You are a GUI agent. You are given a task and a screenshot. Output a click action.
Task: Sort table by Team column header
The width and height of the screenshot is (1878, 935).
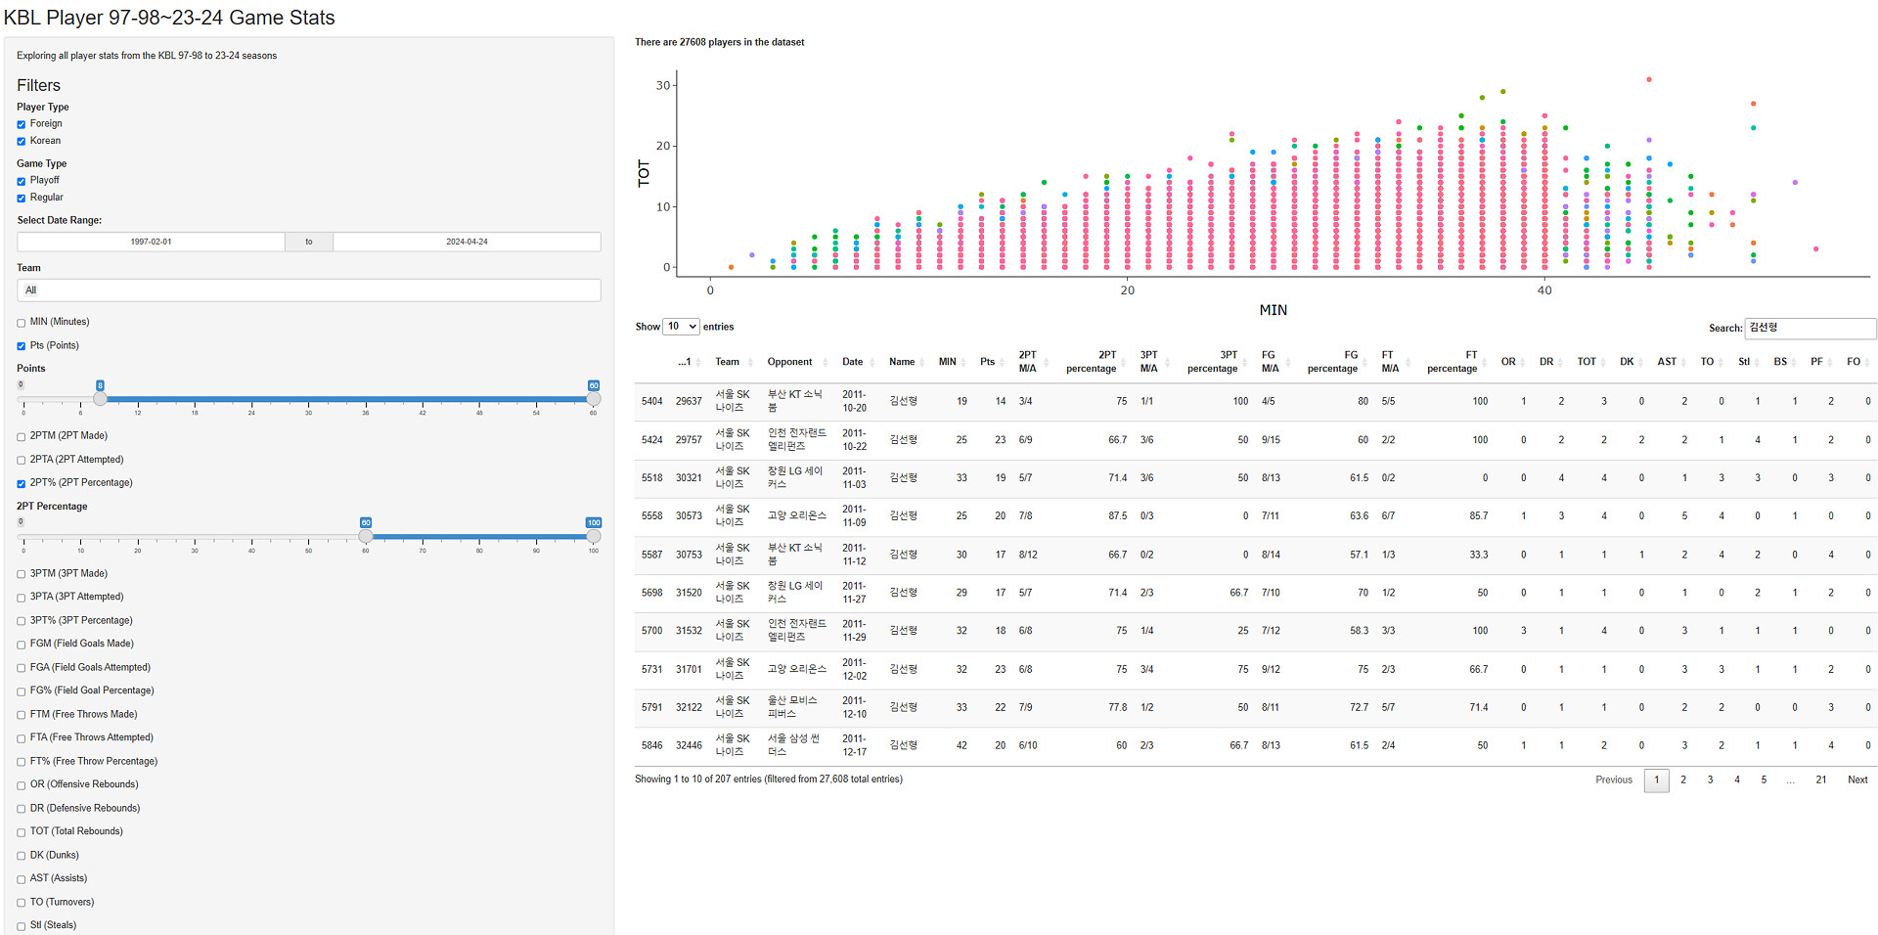[x=727, y=362]
